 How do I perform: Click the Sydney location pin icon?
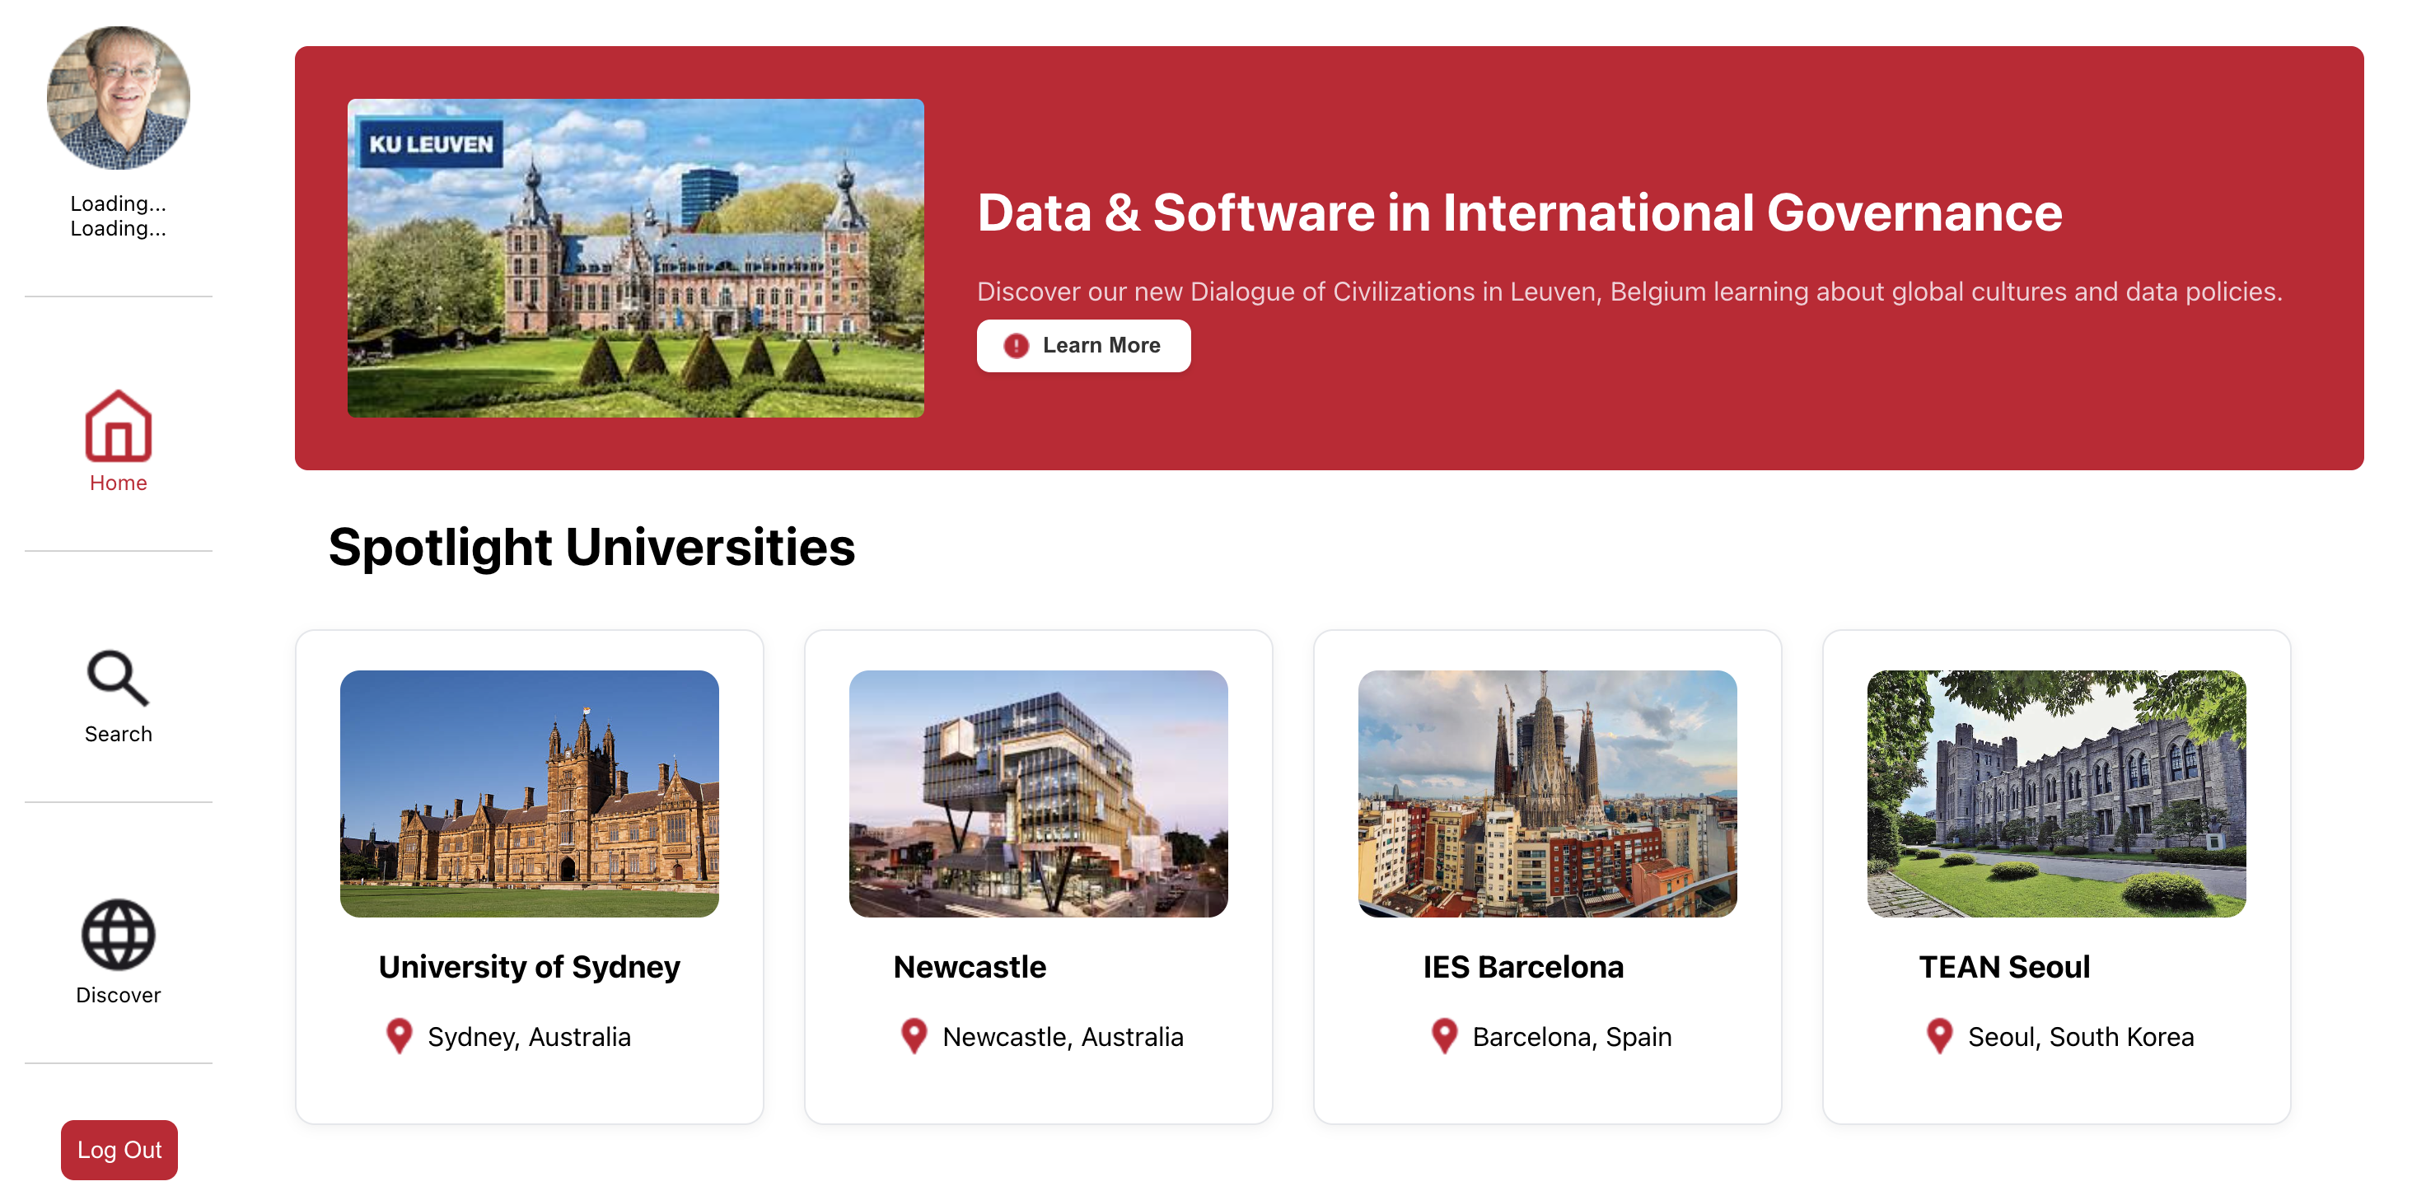(399, 1036)
